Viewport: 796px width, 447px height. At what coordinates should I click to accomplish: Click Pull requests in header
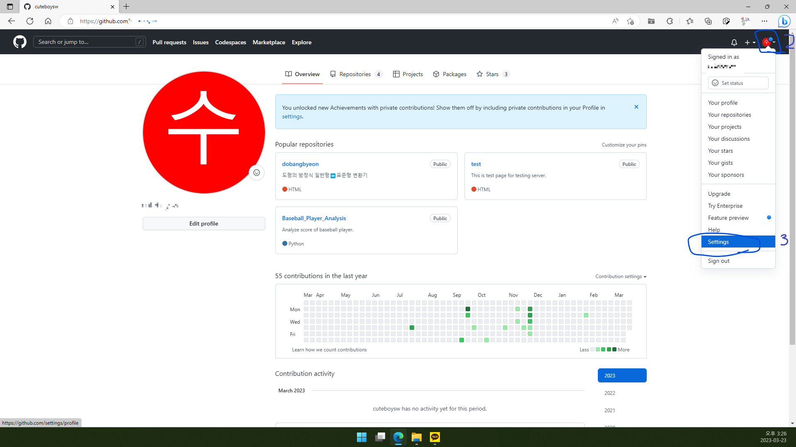(169, 42)
